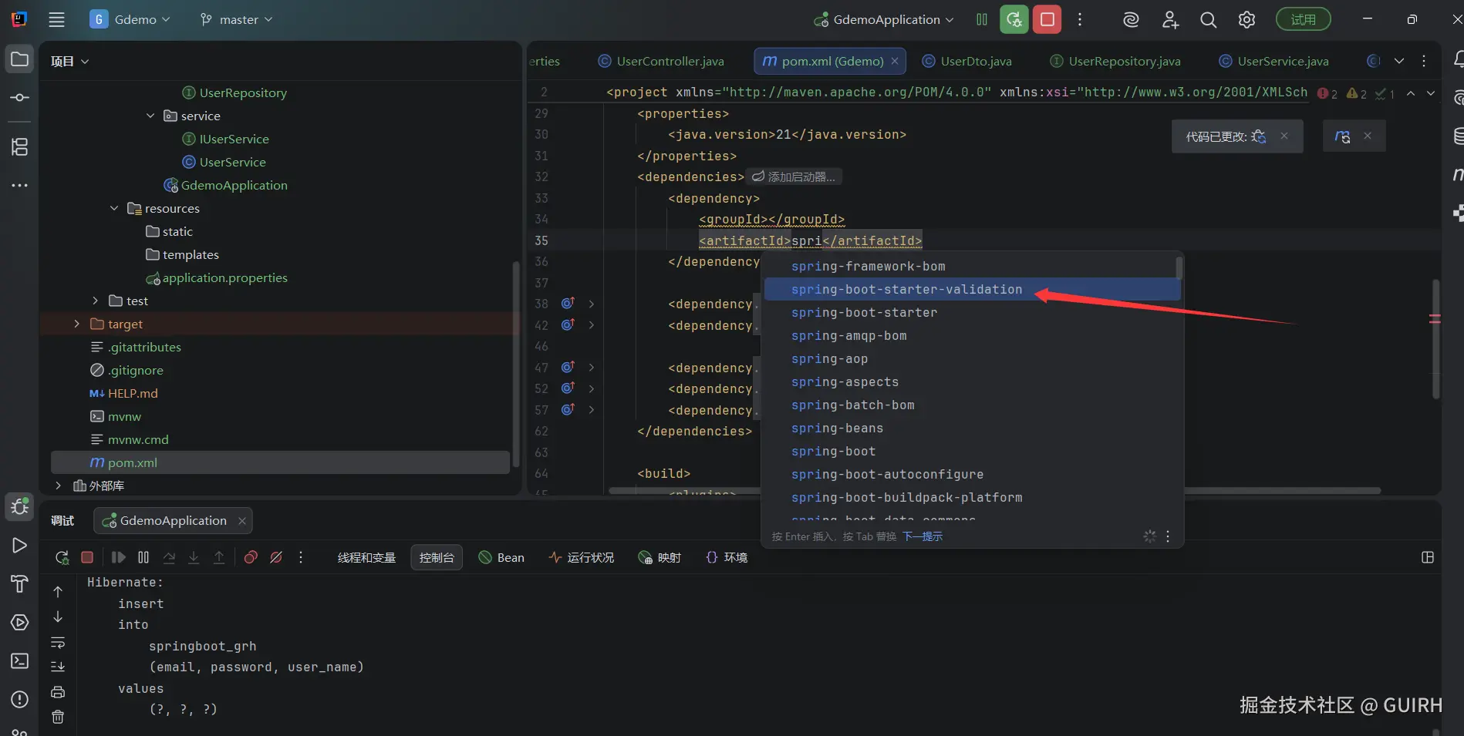Screen dimensions: 1464x736
Task: Open the AI Assistant swirl icon
Action: 1131,19
